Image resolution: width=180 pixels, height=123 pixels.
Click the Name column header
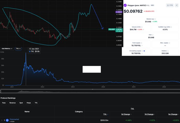[27, 112]
